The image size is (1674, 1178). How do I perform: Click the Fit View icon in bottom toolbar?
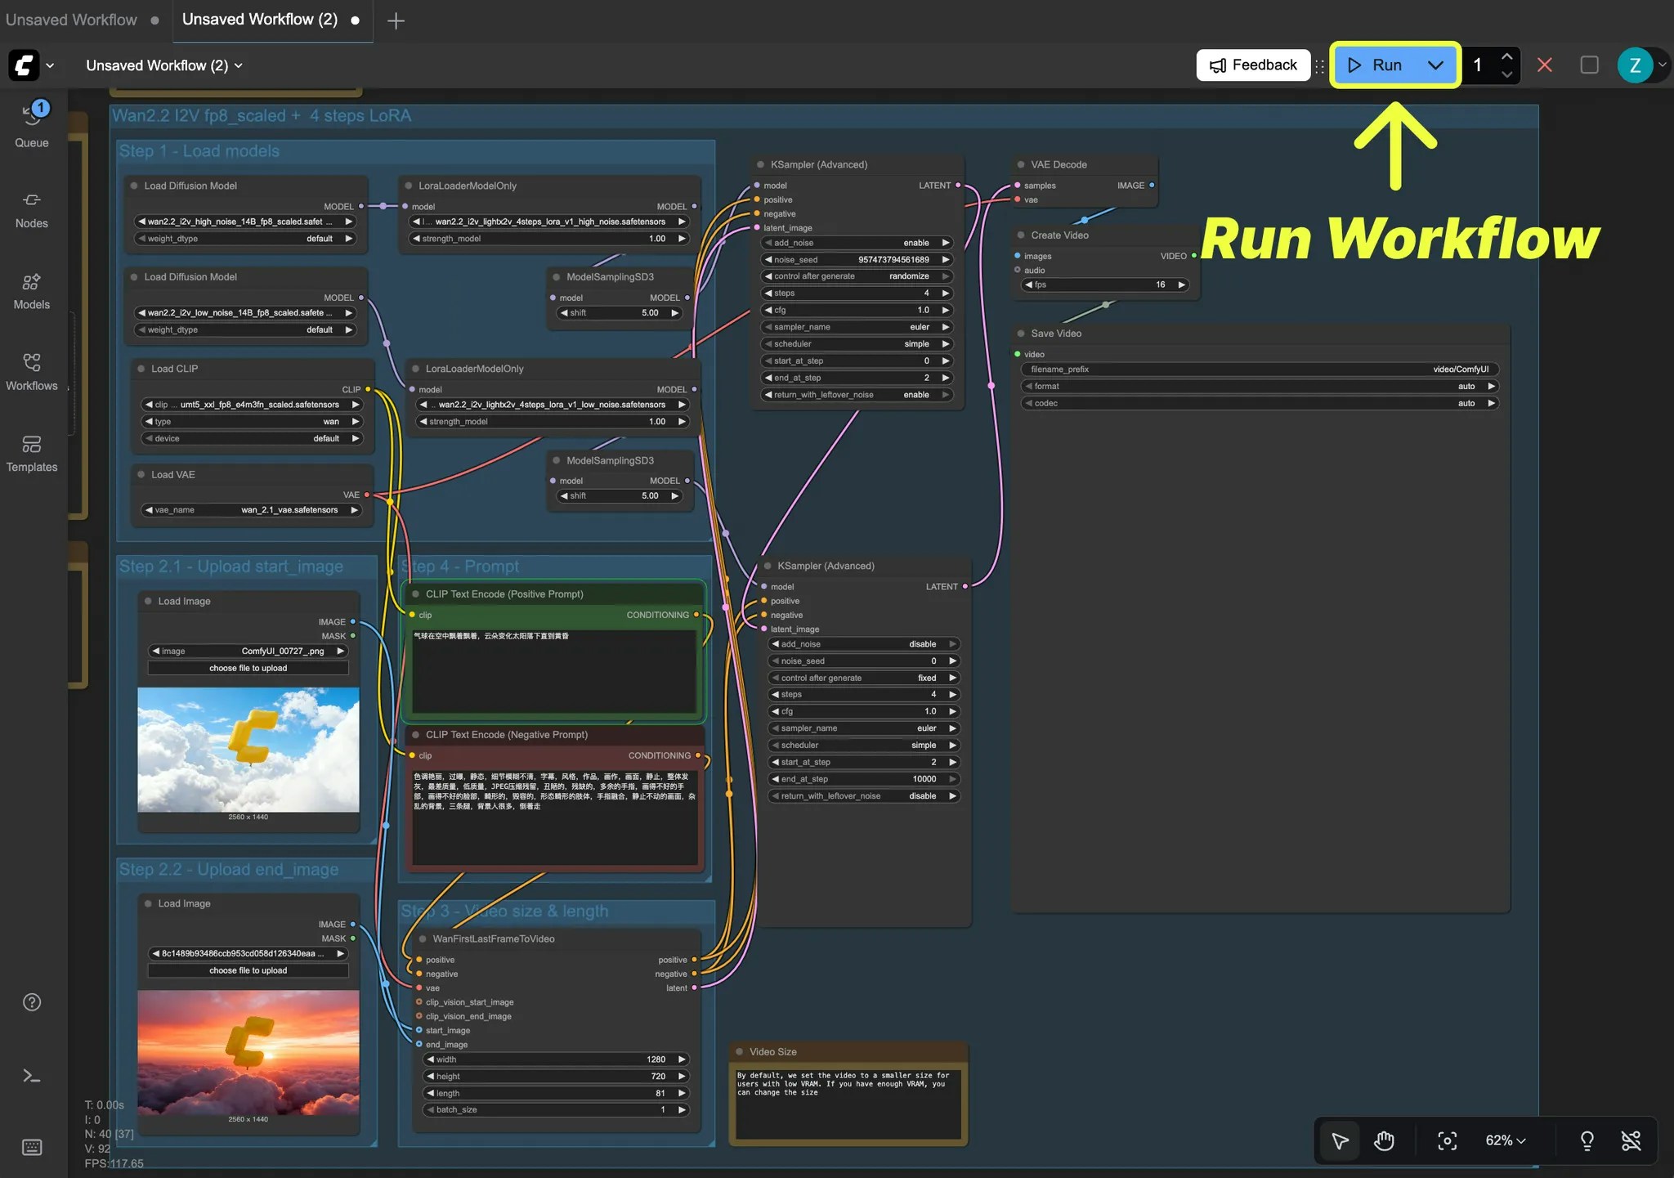(1447, 1140)
